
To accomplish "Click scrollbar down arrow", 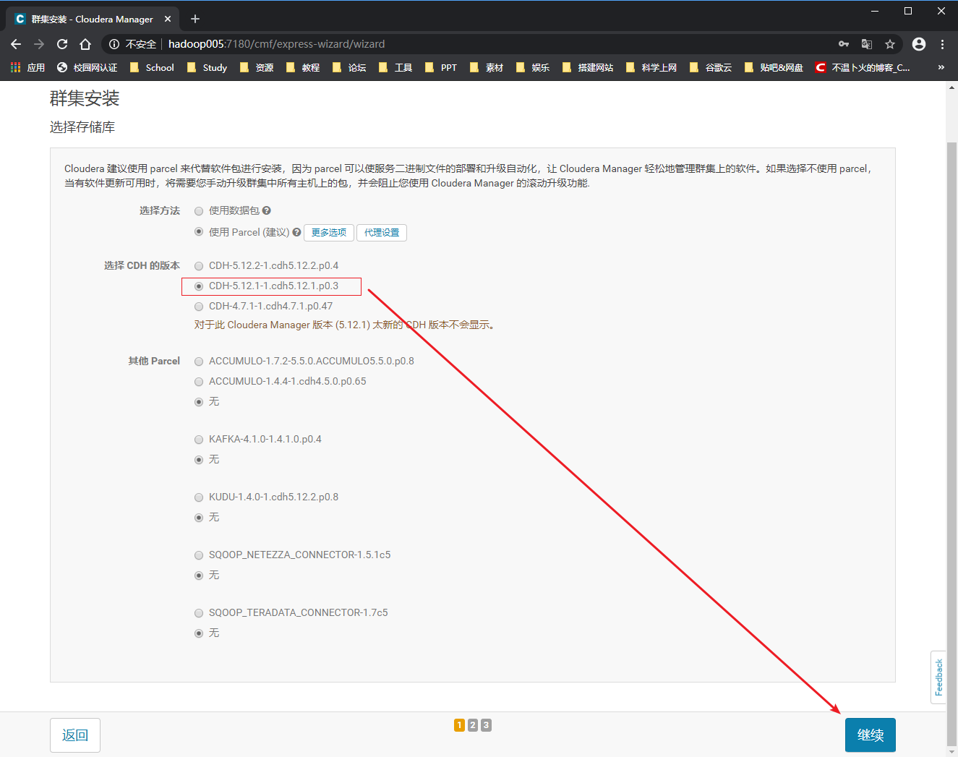I will click(951, 752).
